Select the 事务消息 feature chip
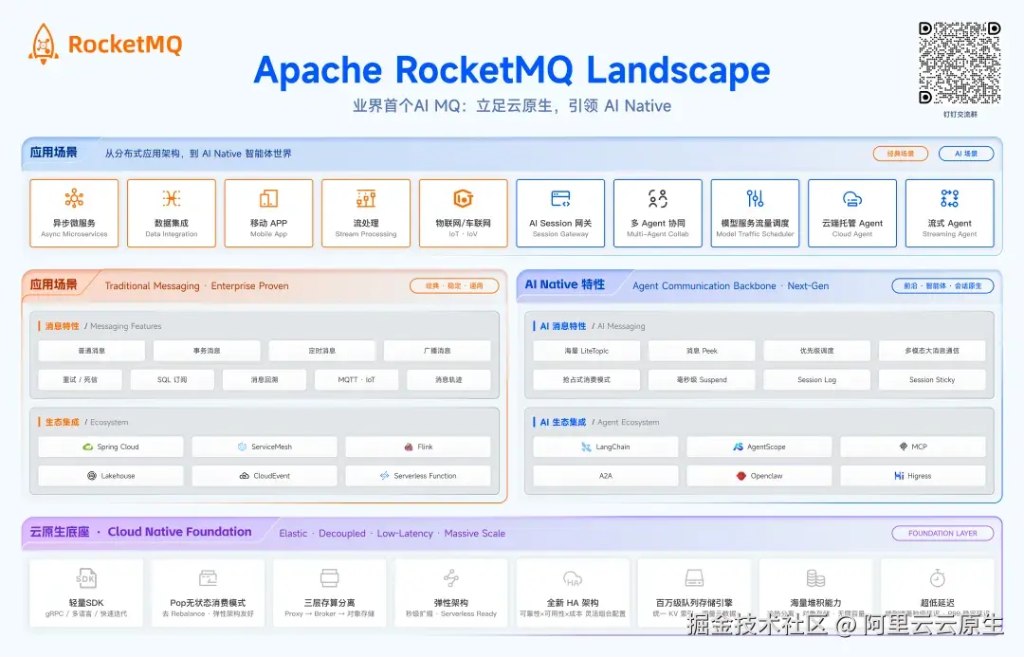 [207, 351]
